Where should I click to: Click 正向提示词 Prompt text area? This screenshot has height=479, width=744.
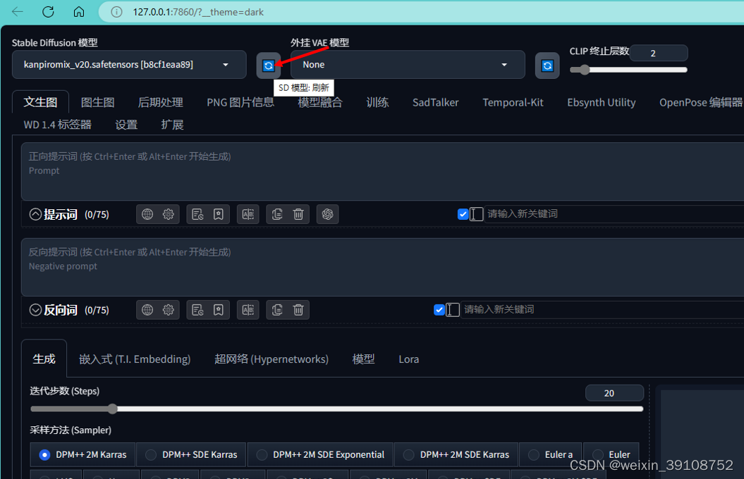pyautogui.click(x=382, y=171)
